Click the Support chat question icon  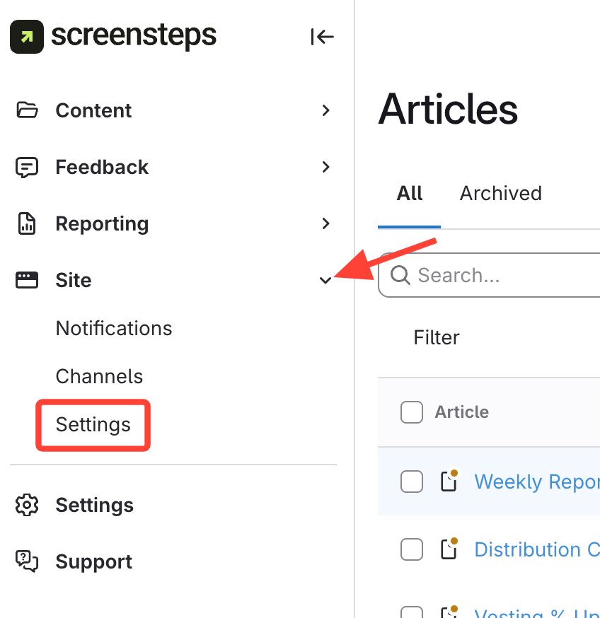27,562
